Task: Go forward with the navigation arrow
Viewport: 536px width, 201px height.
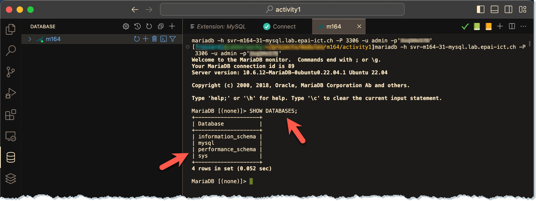Action: pos(149,10)
